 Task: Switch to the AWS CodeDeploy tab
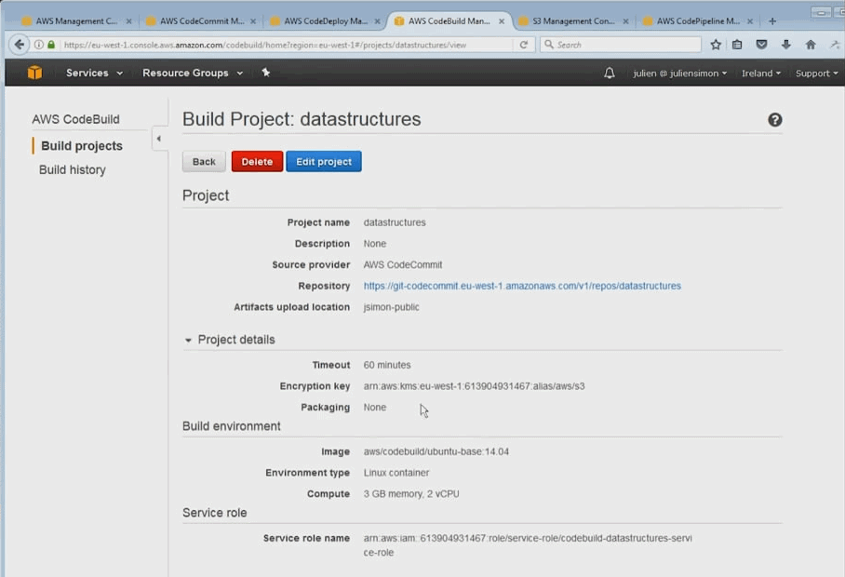coord(326,21)
